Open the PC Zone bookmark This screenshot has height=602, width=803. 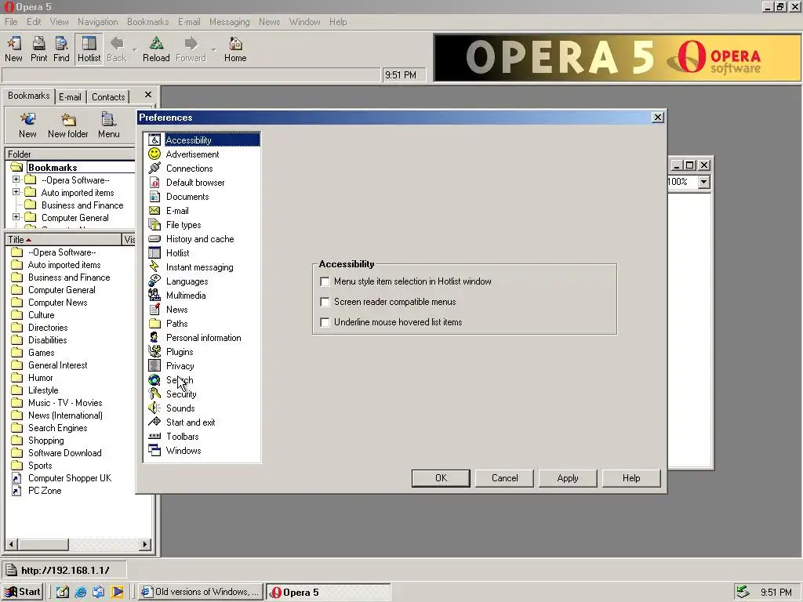pyautogui.click(x=45, y=491)
